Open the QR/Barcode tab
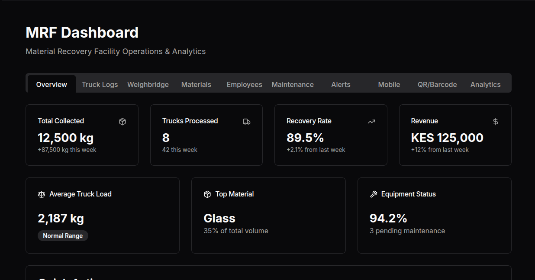Screen dimensions: 535x280 [x=437, y=84]
